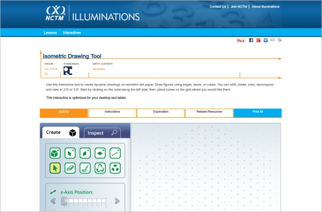Click the NCTM logo
Screen dimensions: 322x212
[55, 13]
